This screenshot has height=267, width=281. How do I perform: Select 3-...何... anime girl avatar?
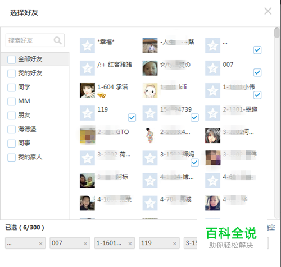[212, 136]
